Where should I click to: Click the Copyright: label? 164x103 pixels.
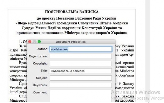[40, 64]
